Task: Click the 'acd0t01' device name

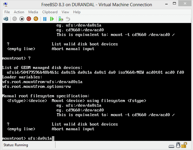Action: (x=154, y=72)
